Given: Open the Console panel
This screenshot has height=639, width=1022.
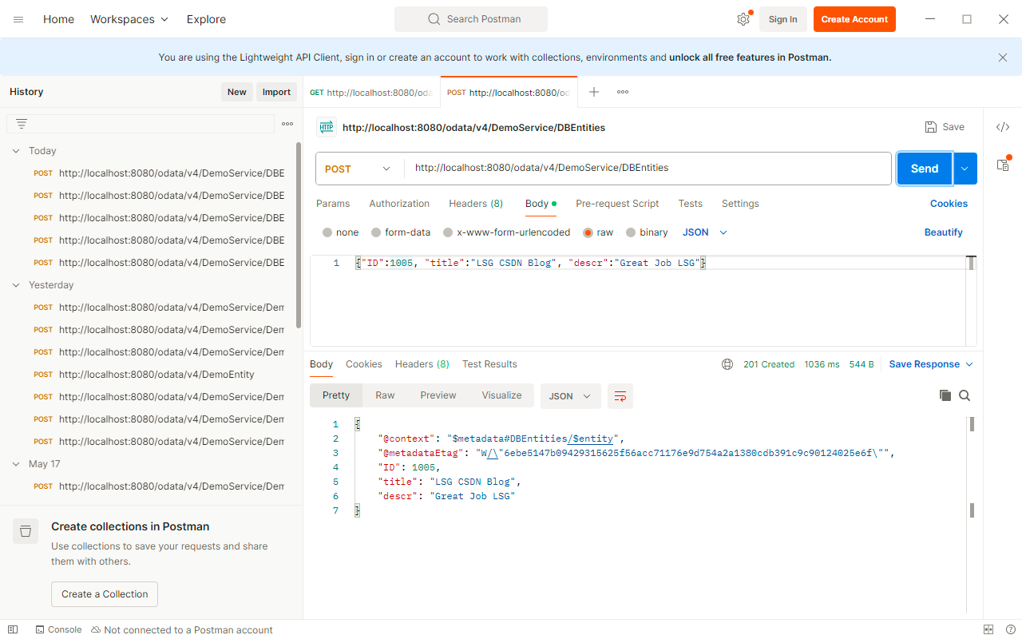Looking at the screenshot, I should point(57,629).
